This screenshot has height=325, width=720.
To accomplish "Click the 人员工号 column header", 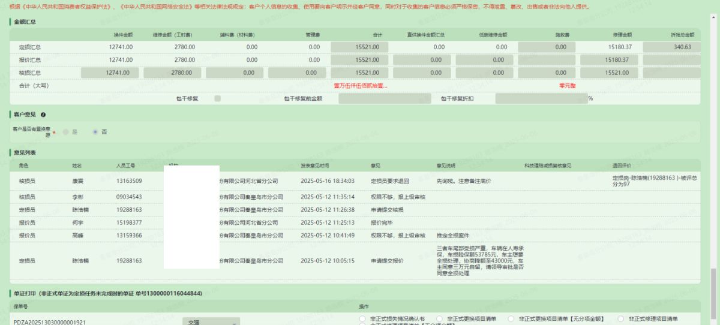I will click(127, 165).
